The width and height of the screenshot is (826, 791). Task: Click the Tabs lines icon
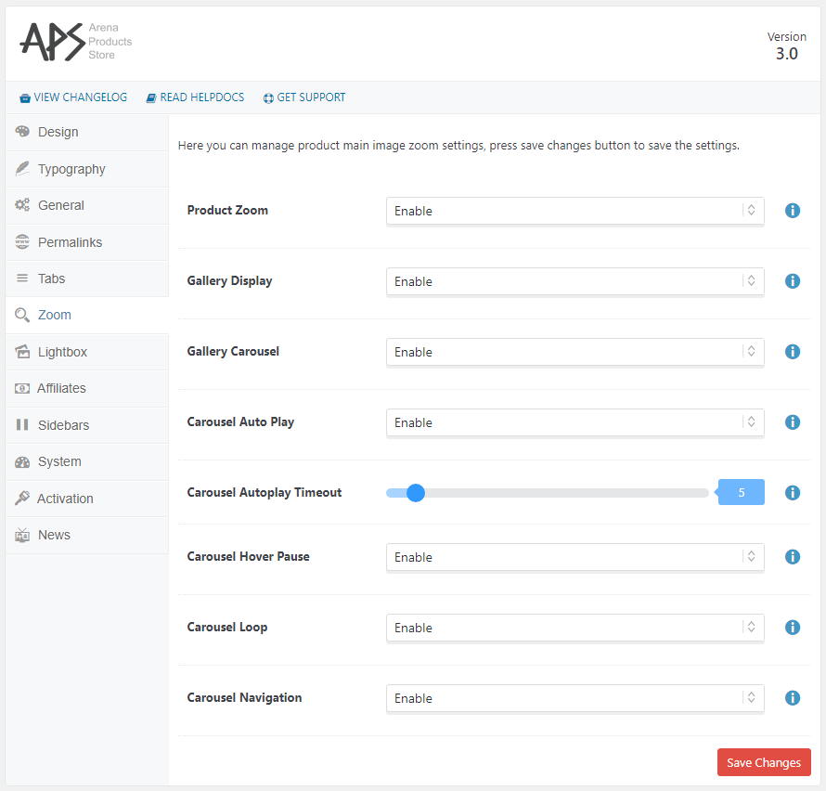[x=22, y=279]
